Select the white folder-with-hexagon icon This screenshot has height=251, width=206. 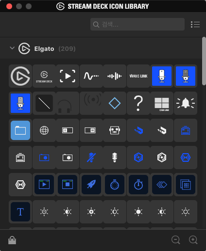tap(68, 157)
